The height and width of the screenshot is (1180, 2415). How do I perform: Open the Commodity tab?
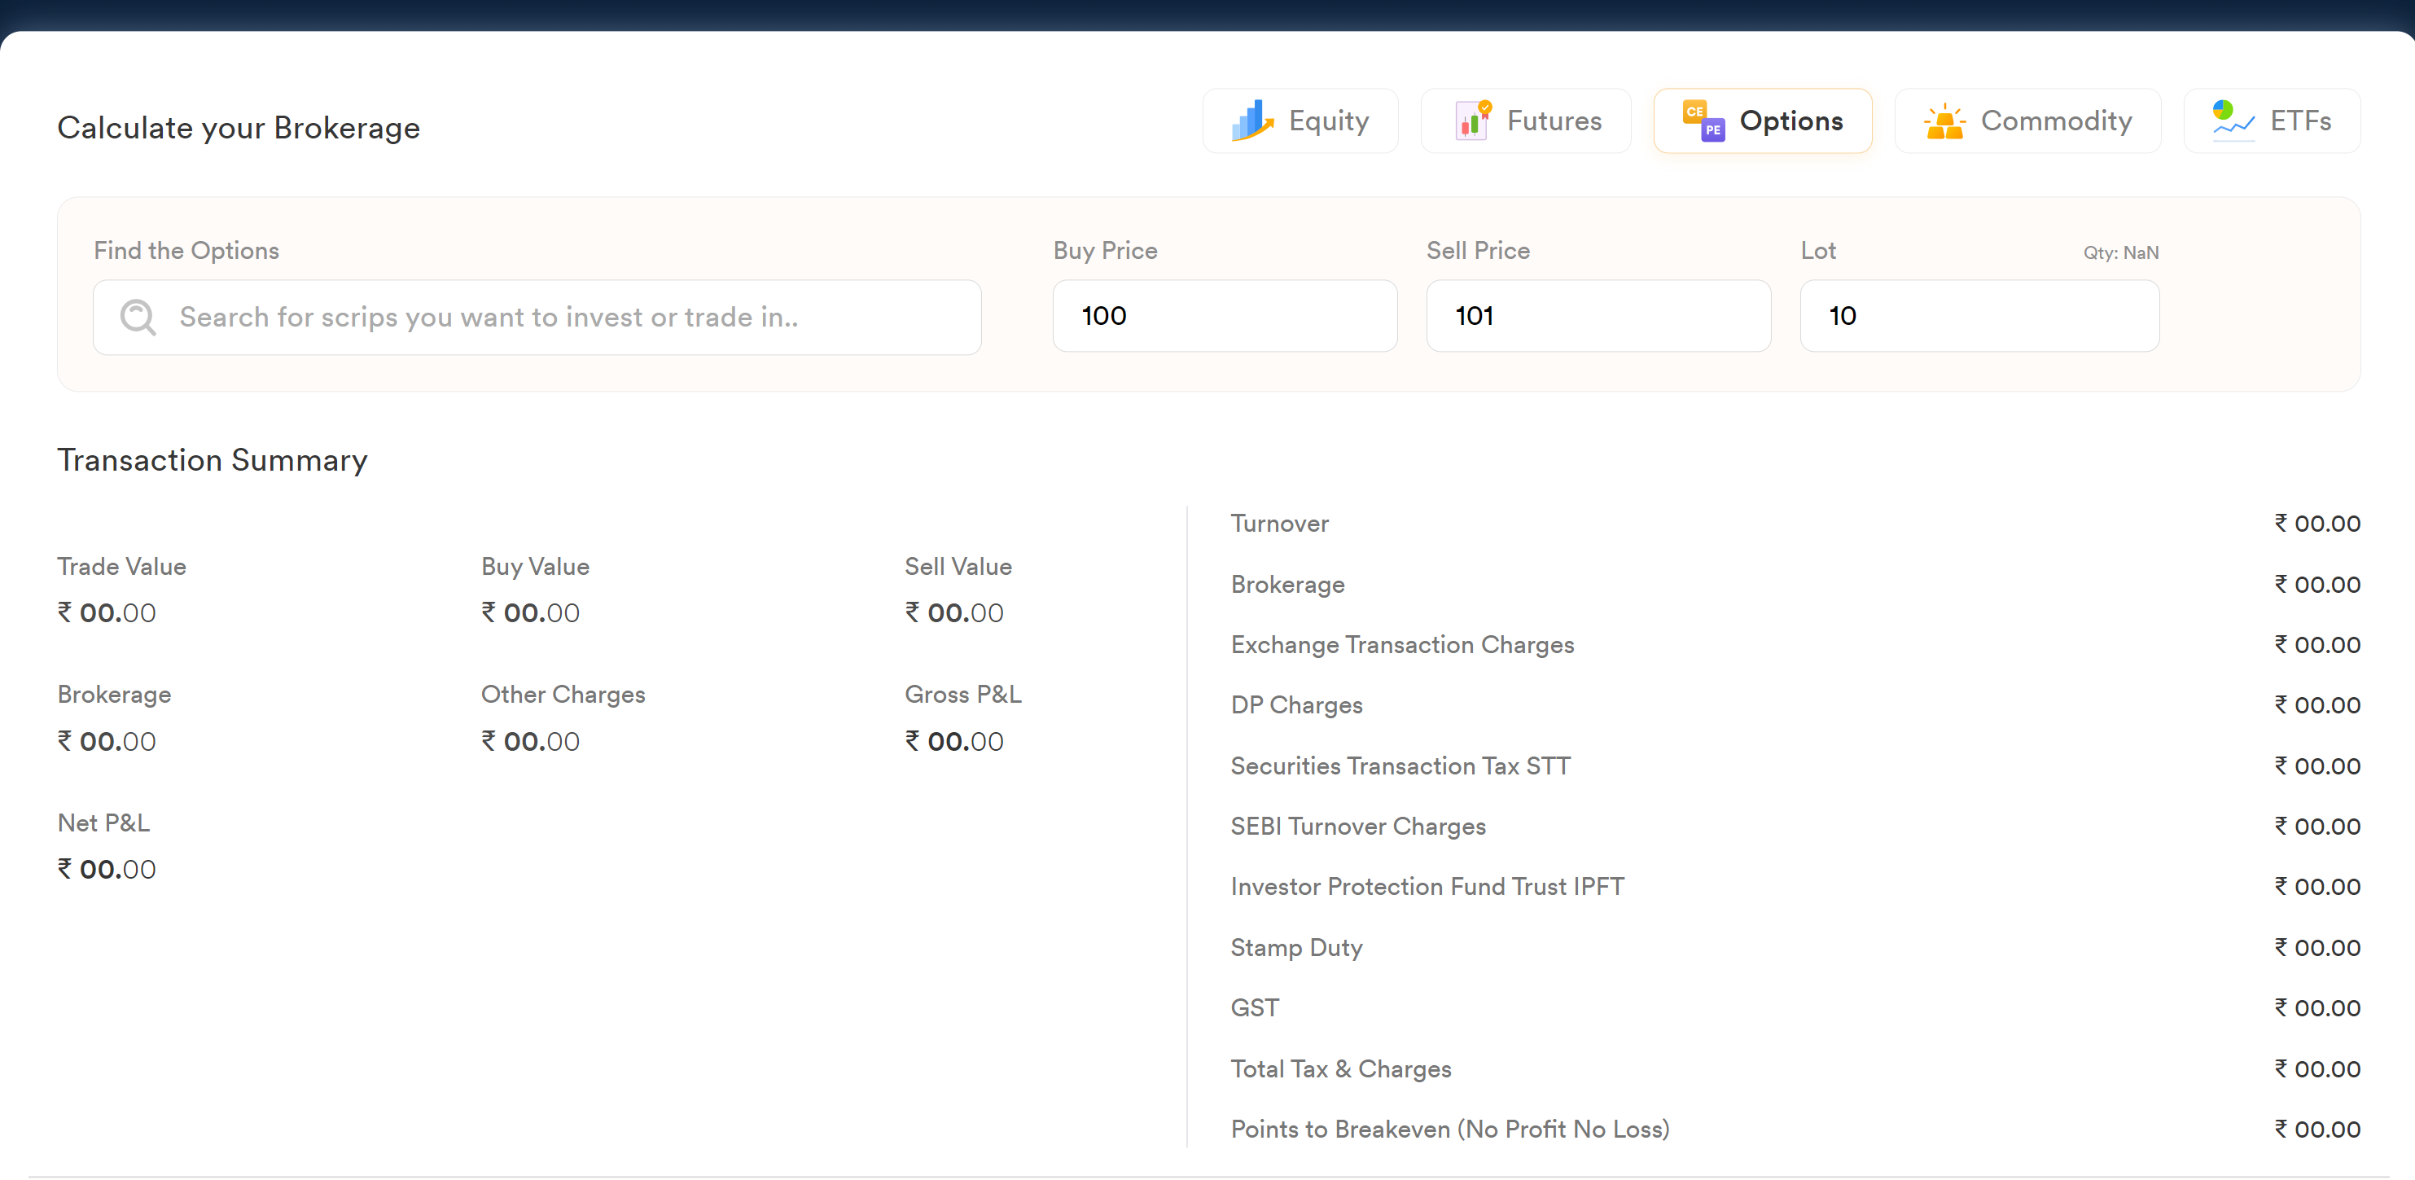point(2055,121)
